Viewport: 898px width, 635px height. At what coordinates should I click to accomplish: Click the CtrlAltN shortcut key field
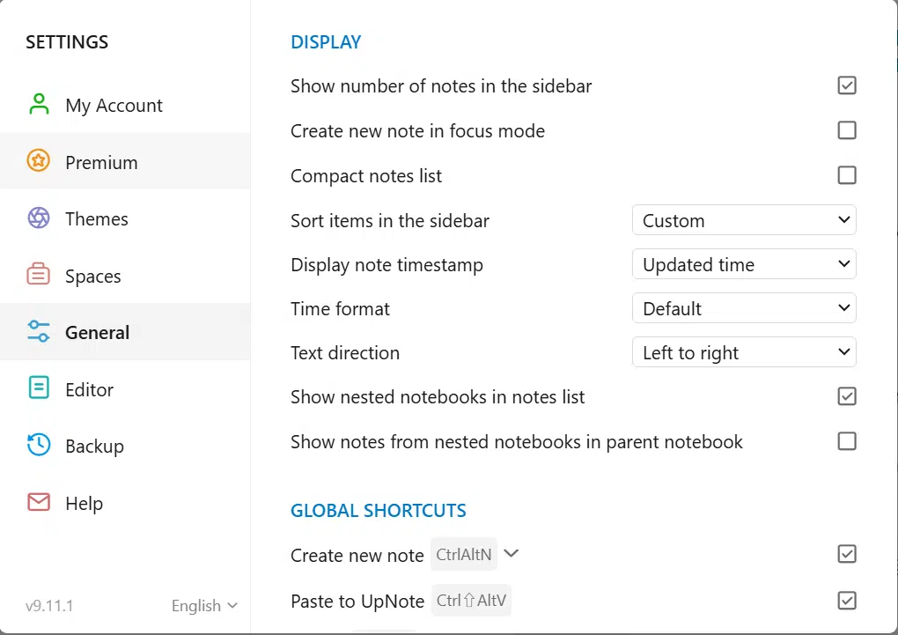coord(464,555)
